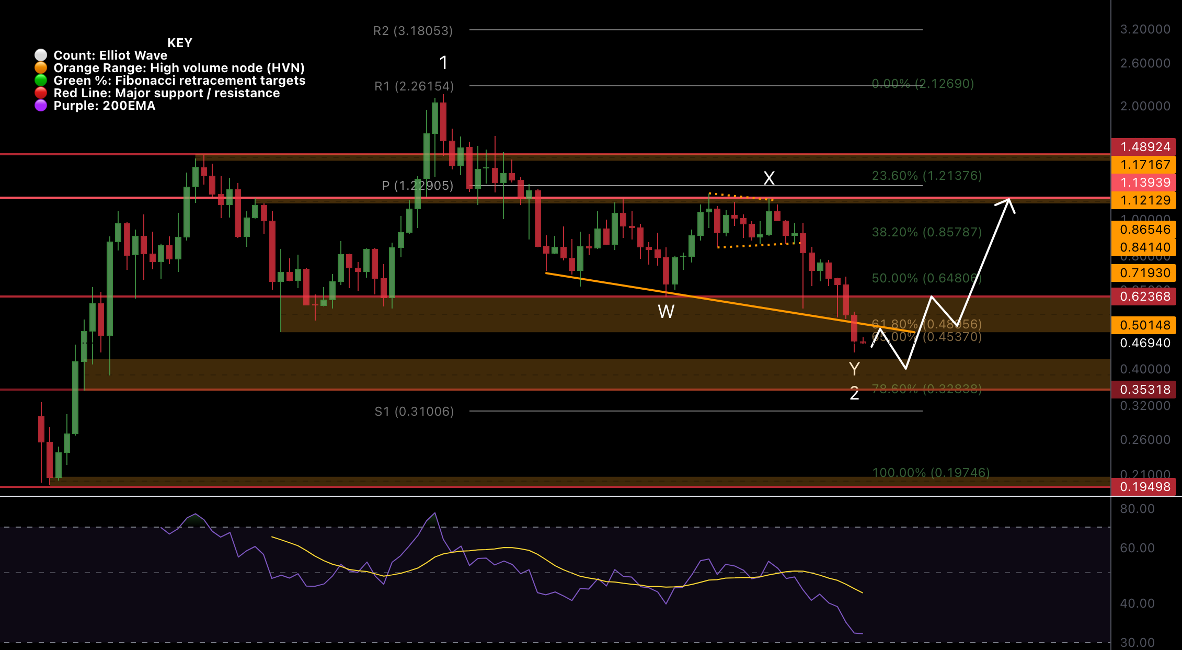
Task: Click the red support/resistance legend dot
Action: [x=42, y=93]
